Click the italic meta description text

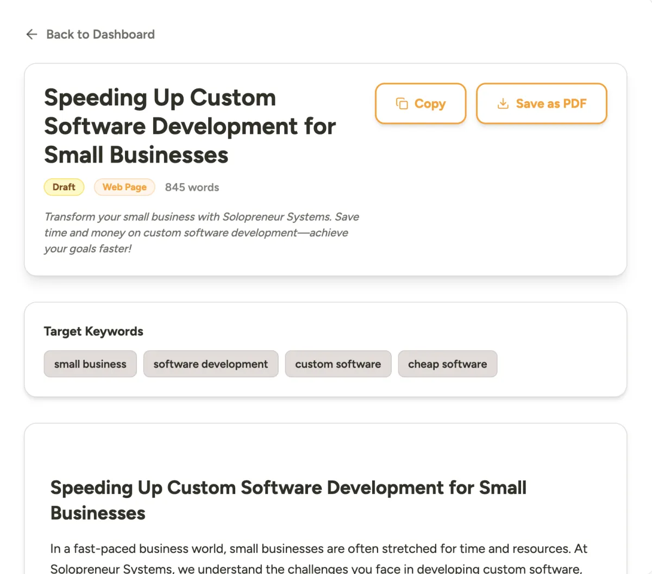[201, 233]
